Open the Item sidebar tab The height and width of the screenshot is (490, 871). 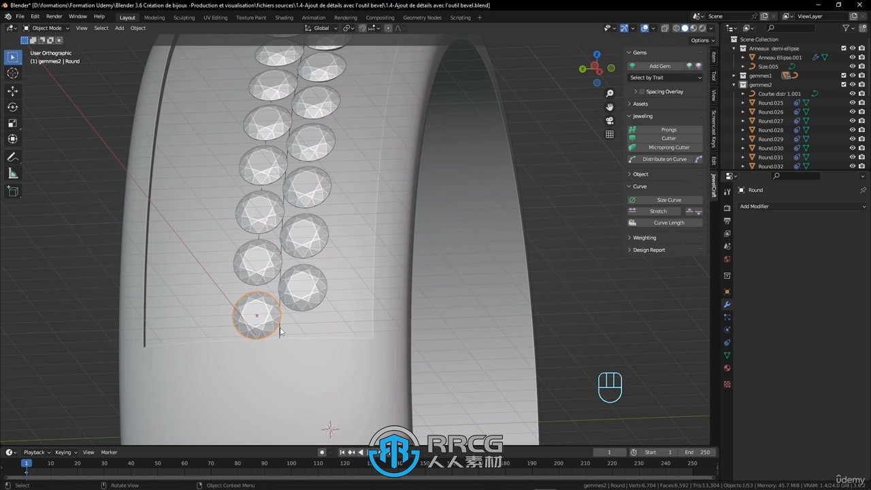(x=713, y=57)
